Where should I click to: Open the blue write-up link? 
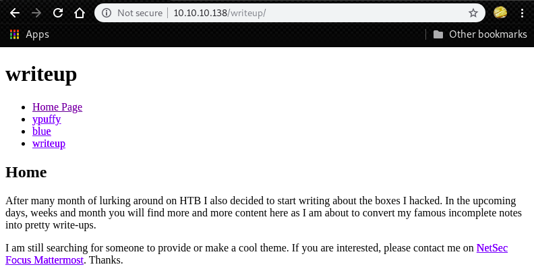pos(42,131)
